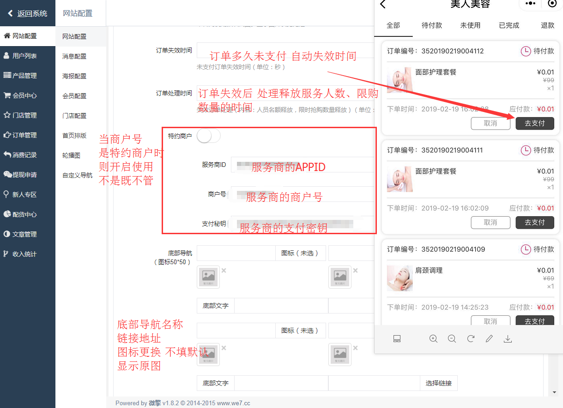
Task: Click the 微擎 link in footer
Action: click(154, 403)
